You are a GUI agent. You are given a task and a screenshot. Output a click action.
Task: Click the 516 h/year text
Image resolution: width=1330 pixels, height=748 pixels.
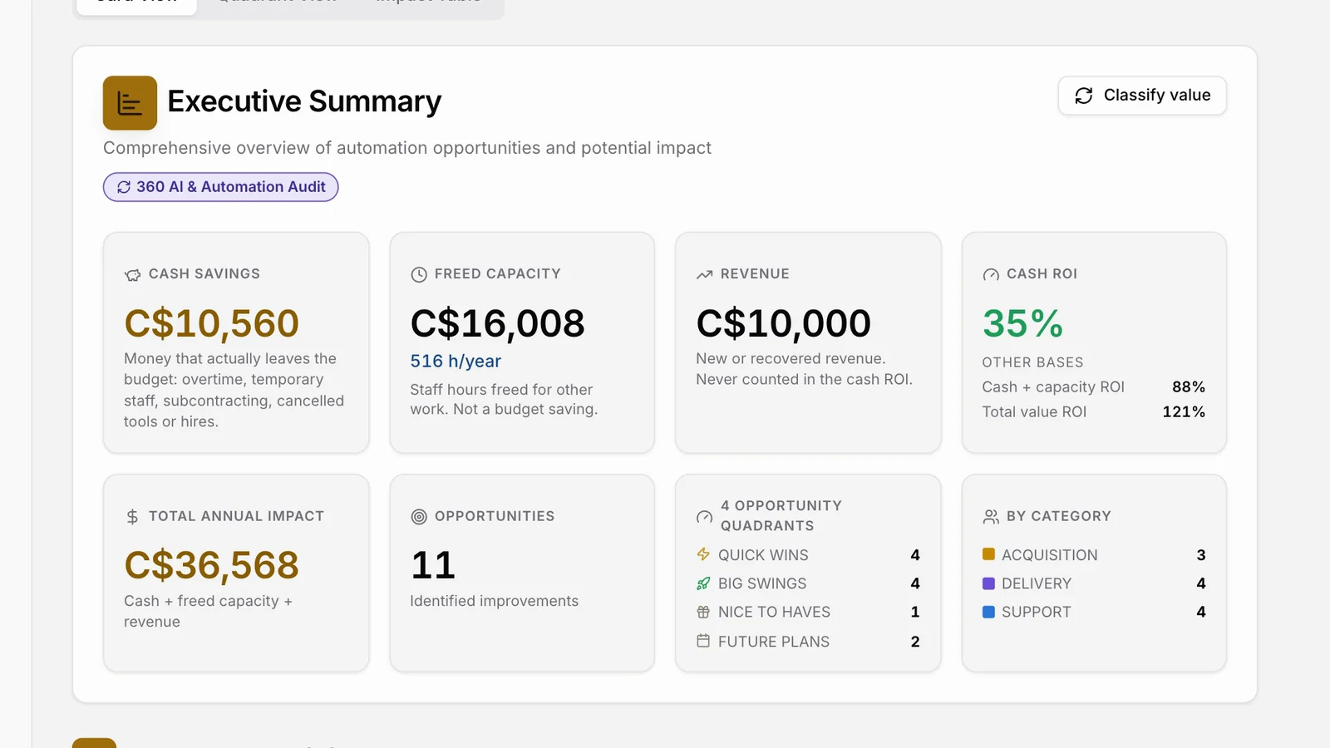coord(456,362)
